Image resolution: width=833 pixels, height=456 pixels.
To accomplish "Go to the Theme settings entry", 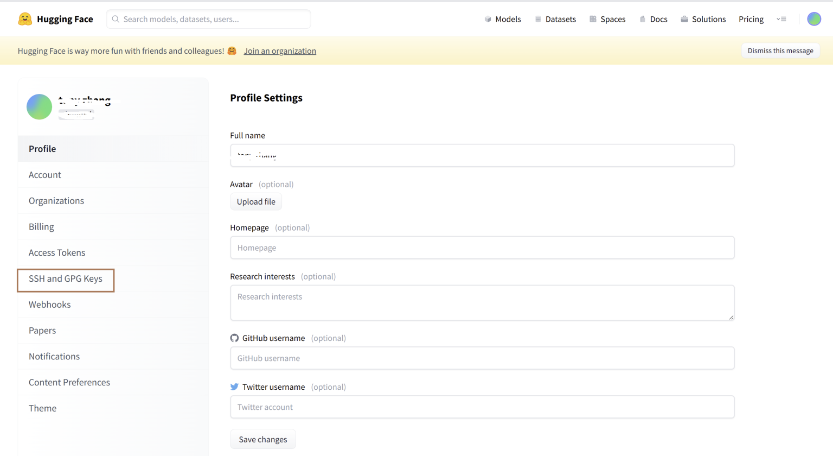I will pos(42,408).
